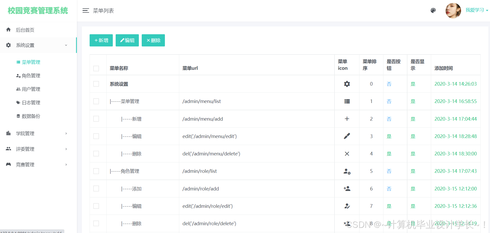The width and height of the screenshot is (490, 233).
Task: Click the 2020-3-15 12:12:36 timestamp
Action: click(x=456, y=206)
